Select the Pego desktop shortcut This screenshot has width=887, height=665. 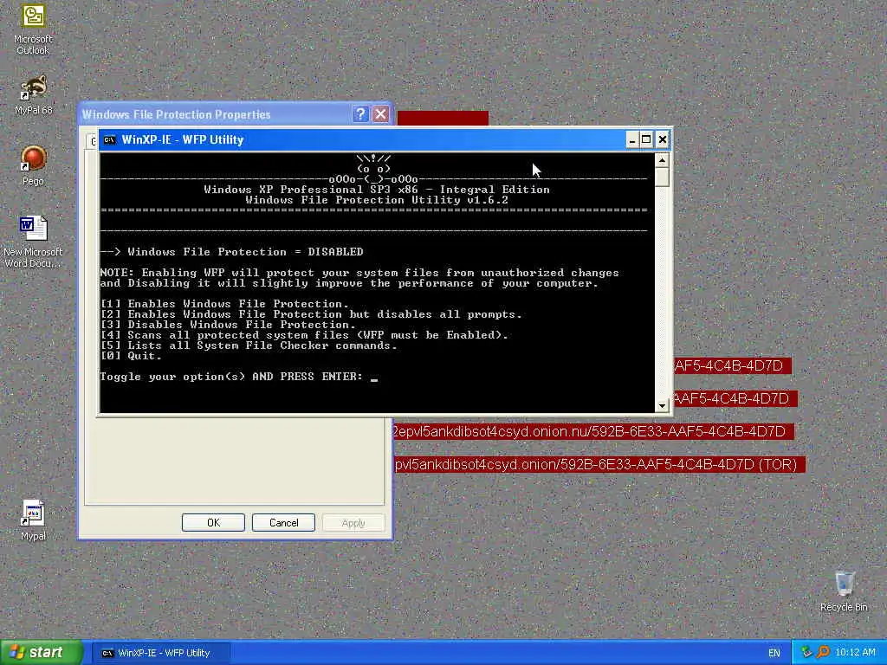click(x=33, y=165)
